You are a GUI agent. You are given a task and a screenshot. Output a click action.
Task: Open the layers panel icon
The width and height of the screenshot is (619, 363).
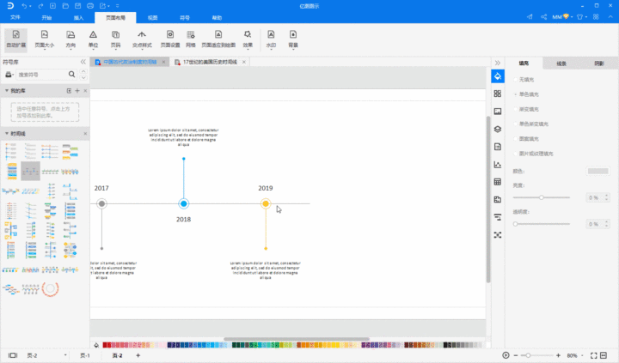pos(498,129)
